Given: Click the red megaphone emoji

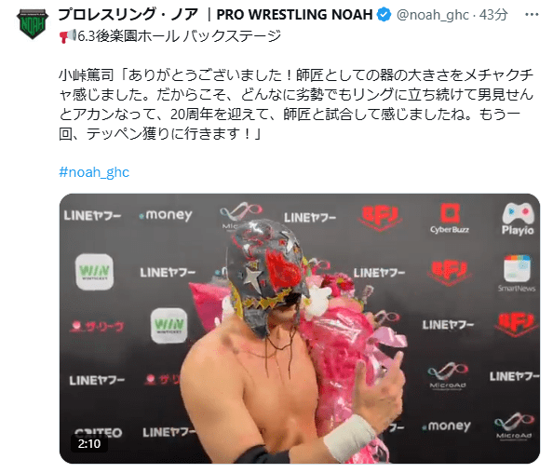Looking at the screenshot, I should point(67,36).
